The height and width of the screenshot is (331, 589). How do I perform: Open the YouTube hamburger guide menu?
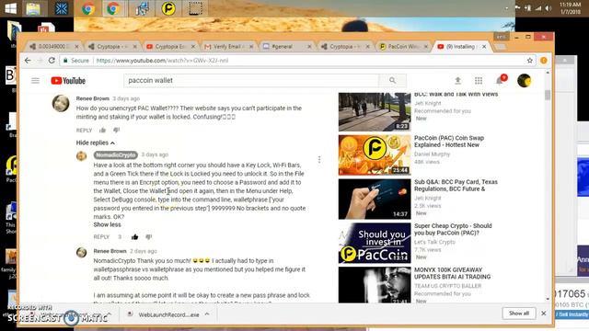pyautogui.click(x=35, y=81)
